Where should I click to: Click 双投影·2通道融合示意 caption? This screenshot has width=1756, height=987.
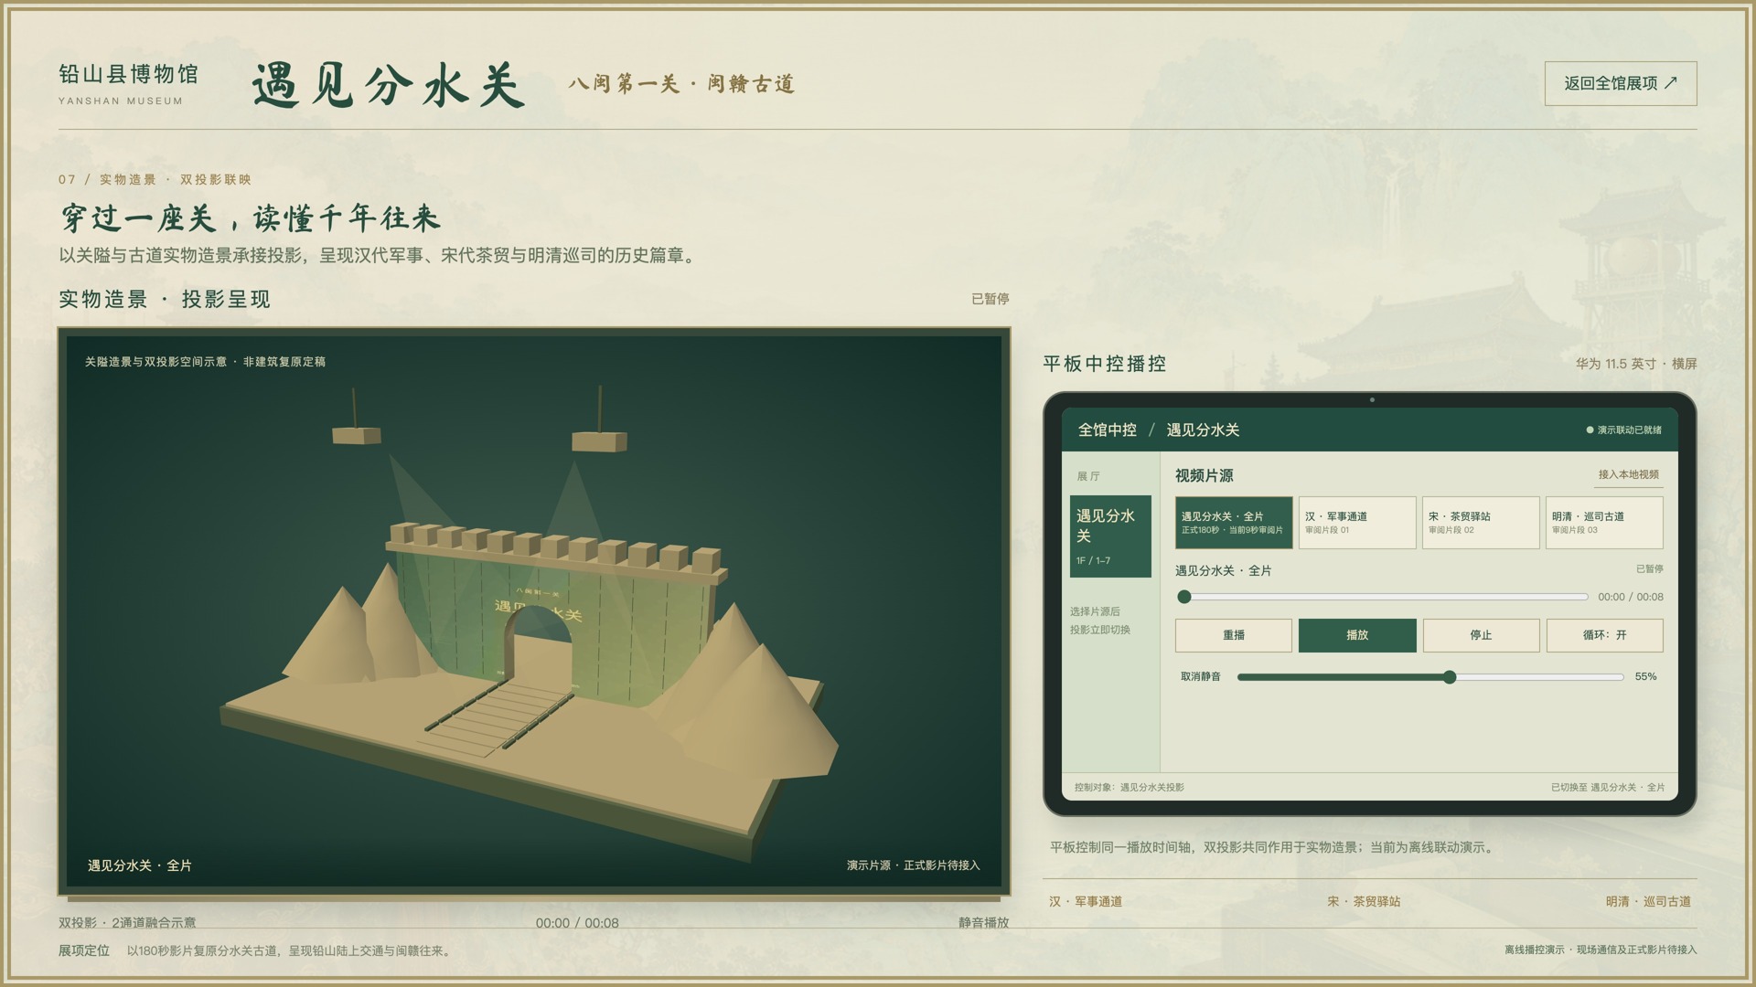[127, 923]
